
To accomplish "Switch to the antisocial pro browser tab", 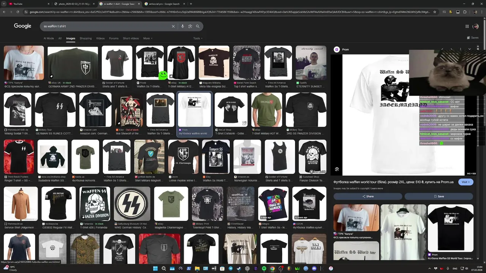I will pyautogui.click(x=165, y=4).
